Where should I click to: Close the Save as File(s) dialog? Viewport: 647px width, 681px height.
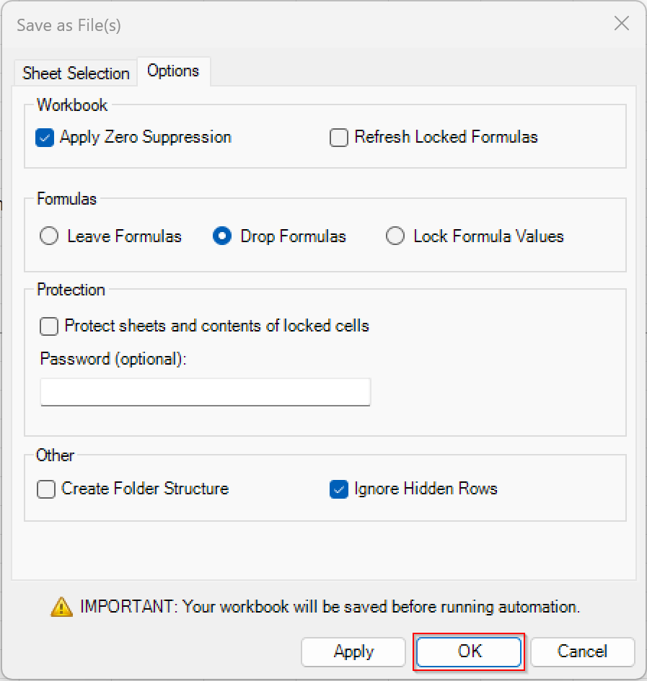(622, 23)
